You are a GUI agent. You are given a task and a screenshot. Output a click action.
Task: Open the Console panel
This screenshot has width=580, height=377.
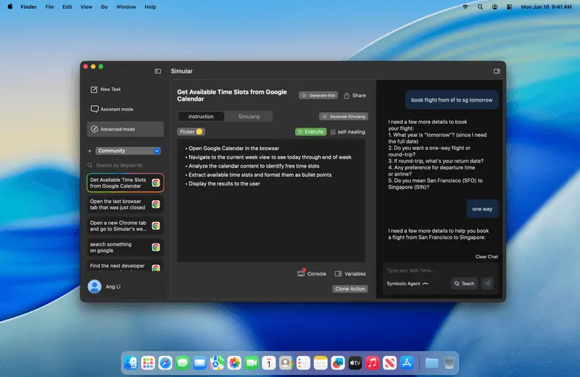(x=302, y=274)
